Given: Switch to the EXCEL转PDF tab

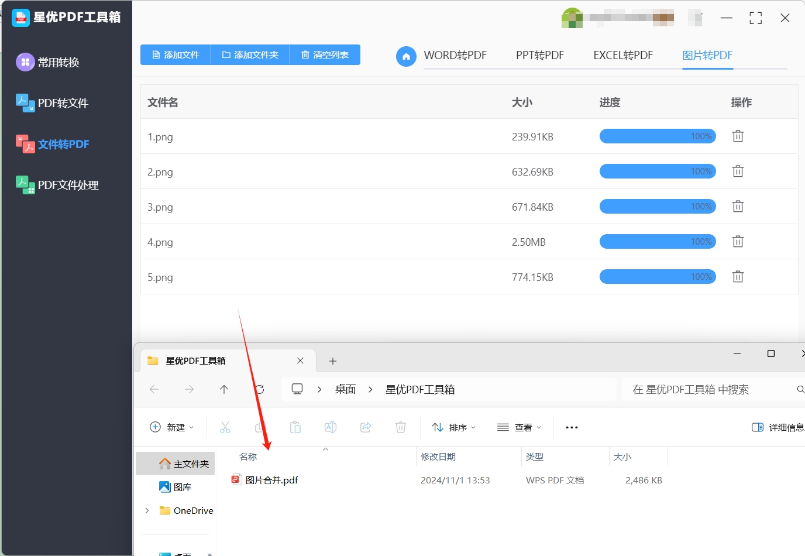Looking at the screenshot, I should [x=623, y=56].
